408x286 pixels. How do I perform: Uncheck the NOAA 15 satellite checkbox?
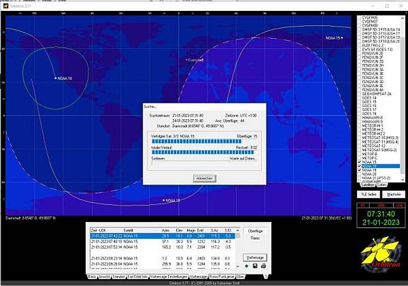coord(360,162)
